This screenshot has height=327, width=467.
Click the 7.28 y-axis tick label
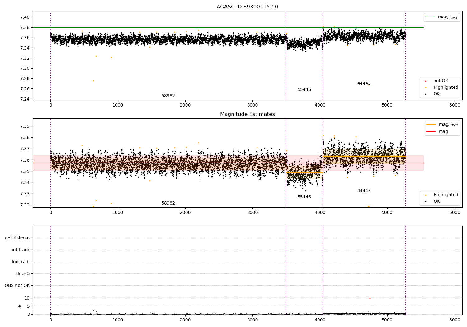[25, 78]
